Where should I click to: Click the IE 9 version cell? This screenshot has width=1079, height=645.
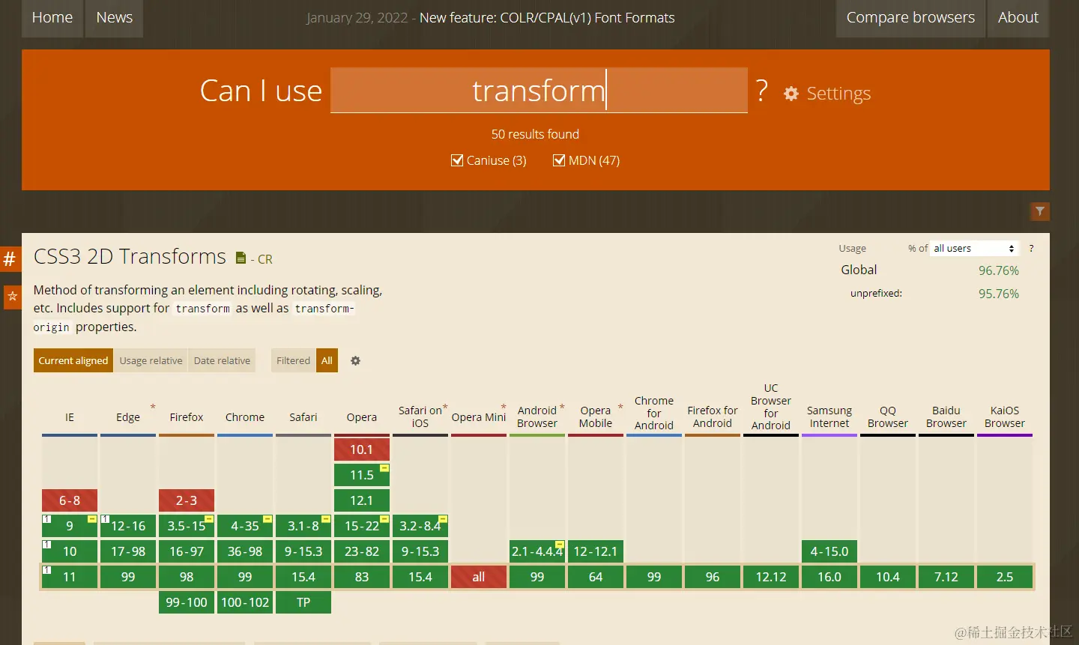pyautogui.click(x=70, y=526)
